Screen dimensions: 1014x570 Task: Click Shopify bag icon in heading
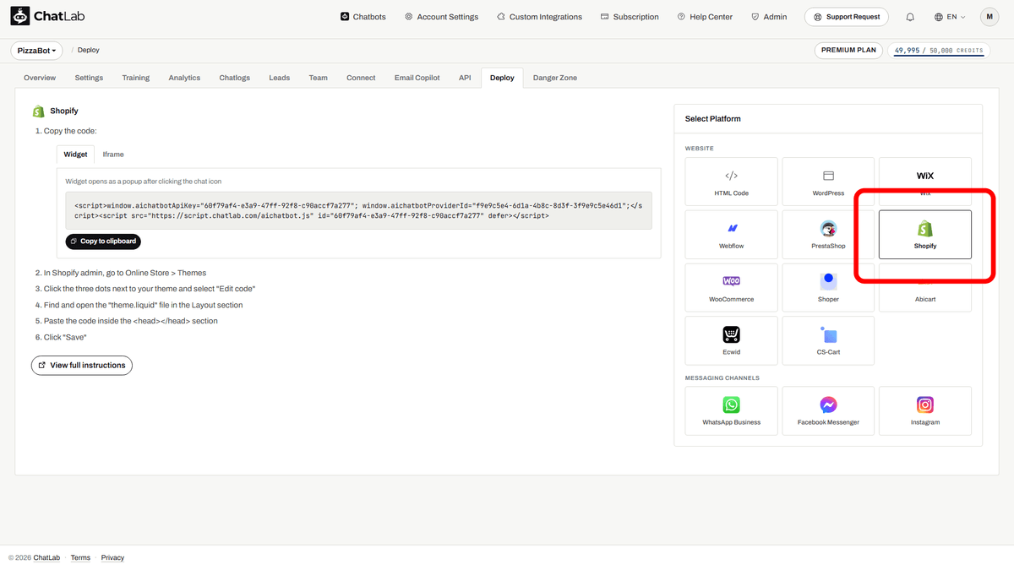[x=38, y=111]
